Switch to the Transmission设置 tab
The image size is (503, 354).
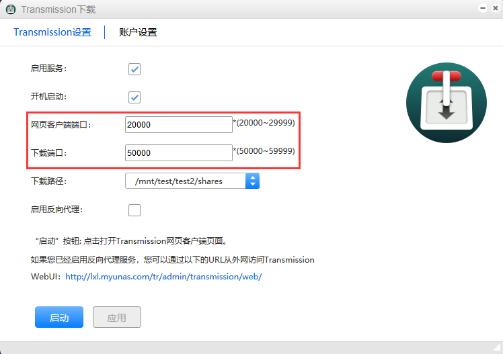tap(52, 32)
